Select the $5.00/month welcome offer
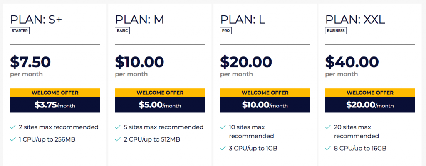The width and height of the screenshot is (426, 166). tap(160, 105)
